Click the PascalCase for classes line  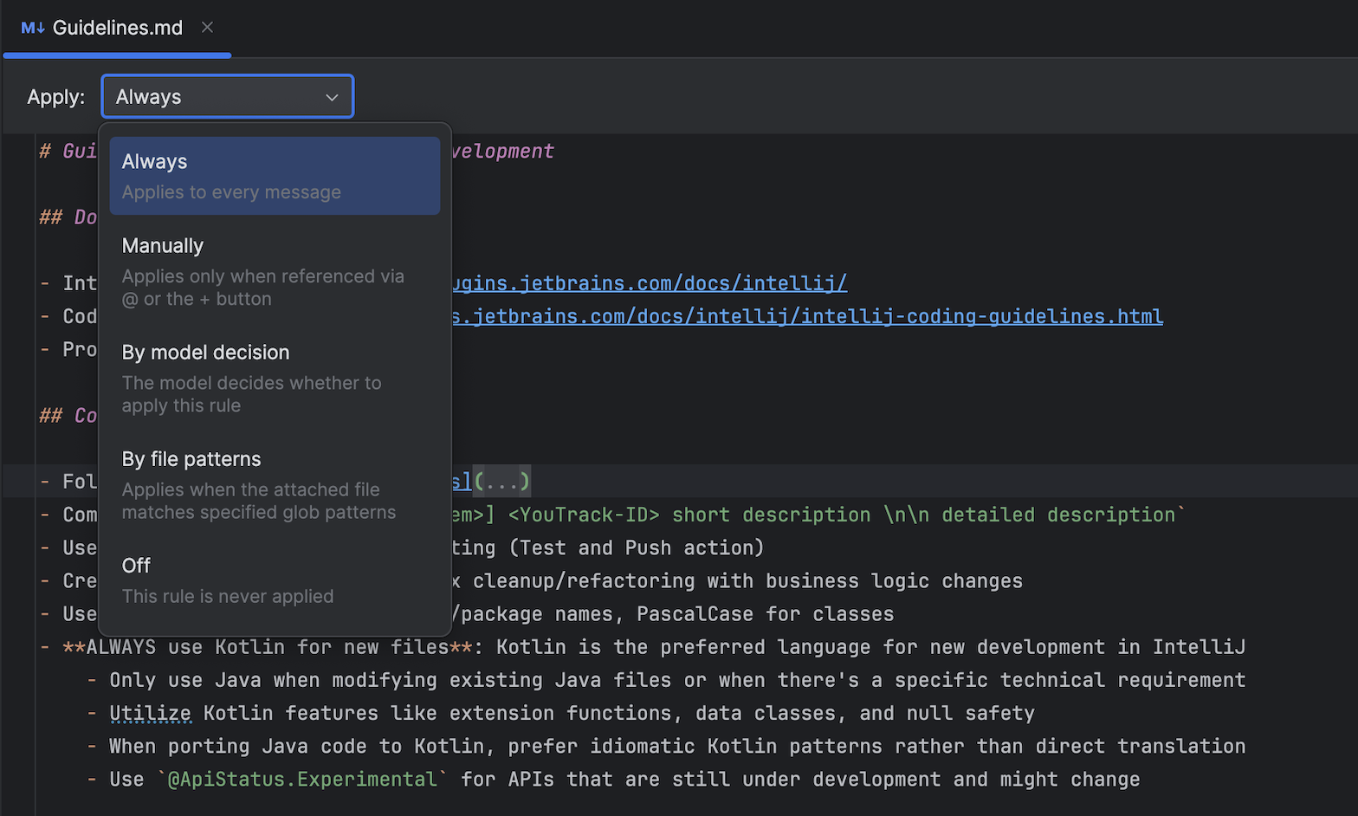tap(764, 614)
